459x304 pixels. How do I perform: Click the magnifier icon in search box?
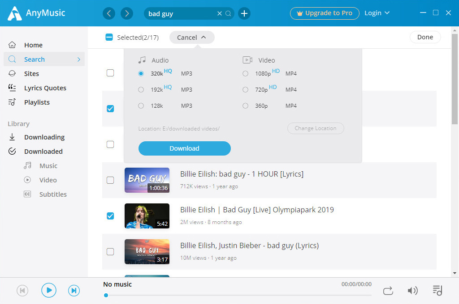(228, 13)
